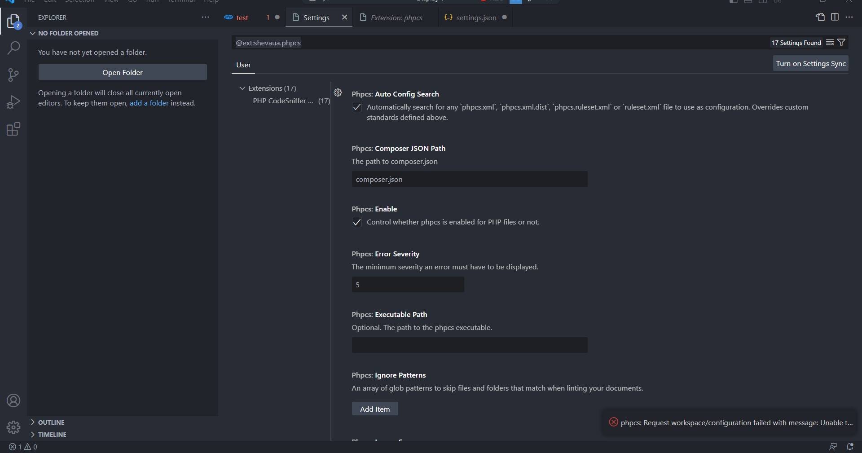Focus the Error Severity number field
Screen dimensions: 862x453
pyautogui.click(x=408, y=285)
